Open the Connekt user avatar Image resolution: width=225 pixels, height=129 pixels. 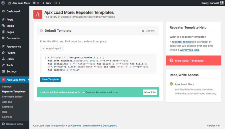(222, 3)
